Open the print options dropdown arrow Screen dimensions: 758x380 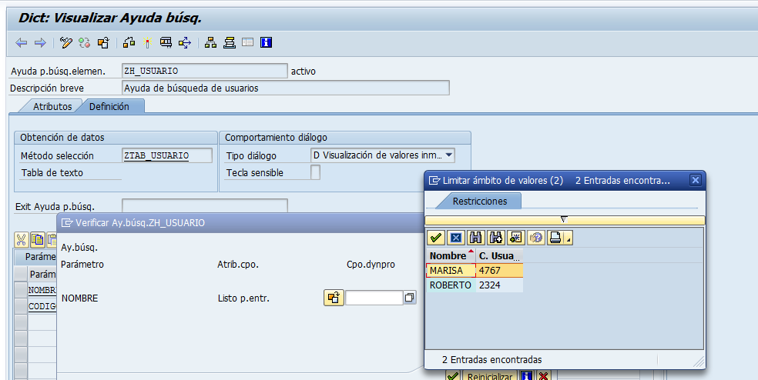[568, 241]
